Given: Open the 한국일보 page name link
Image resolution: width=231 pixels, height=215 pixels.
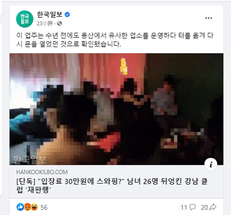Looking at the screenshot, I should [x=50, y=15].
